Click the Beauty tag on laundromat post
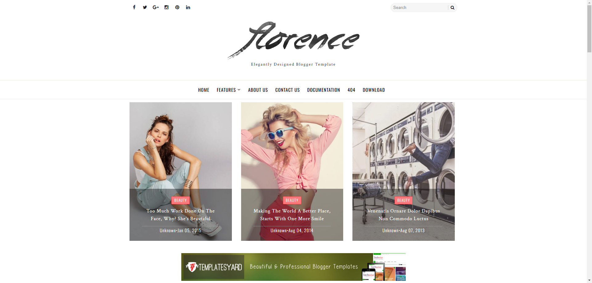This screenshot has height=283, width=592. [x=403, y=200]
